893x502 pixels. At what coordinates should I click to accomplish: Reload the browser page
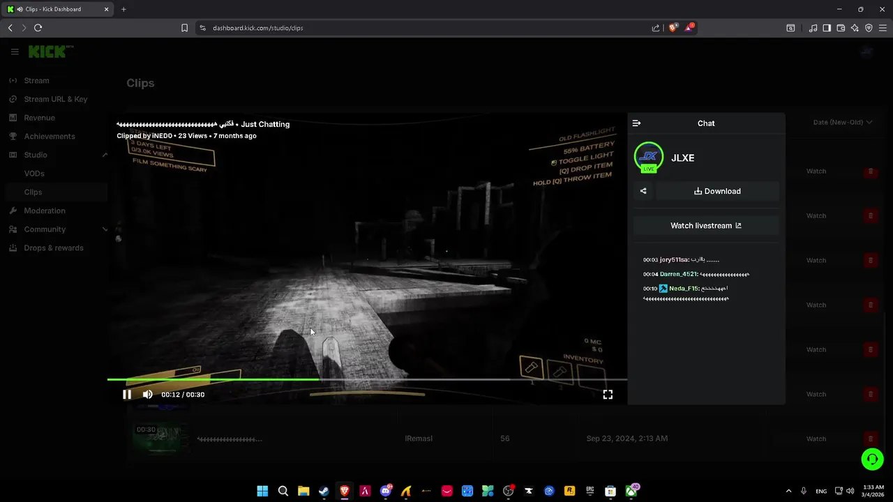38,28
